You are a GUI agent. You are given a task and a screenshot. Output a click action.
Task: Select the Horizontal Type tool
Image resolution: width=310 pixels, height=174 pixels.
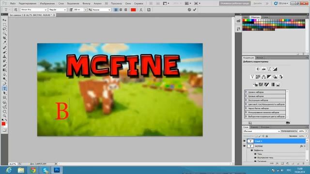[x=4, y=88]
